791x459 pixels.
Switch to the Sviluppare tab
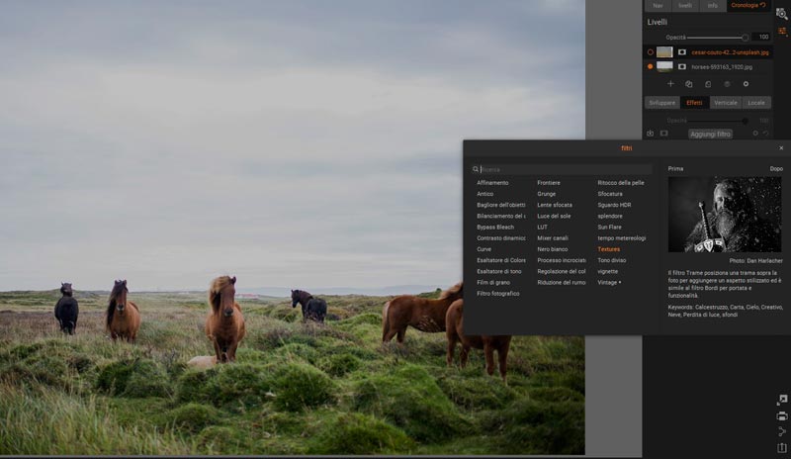tap(660, 102)
